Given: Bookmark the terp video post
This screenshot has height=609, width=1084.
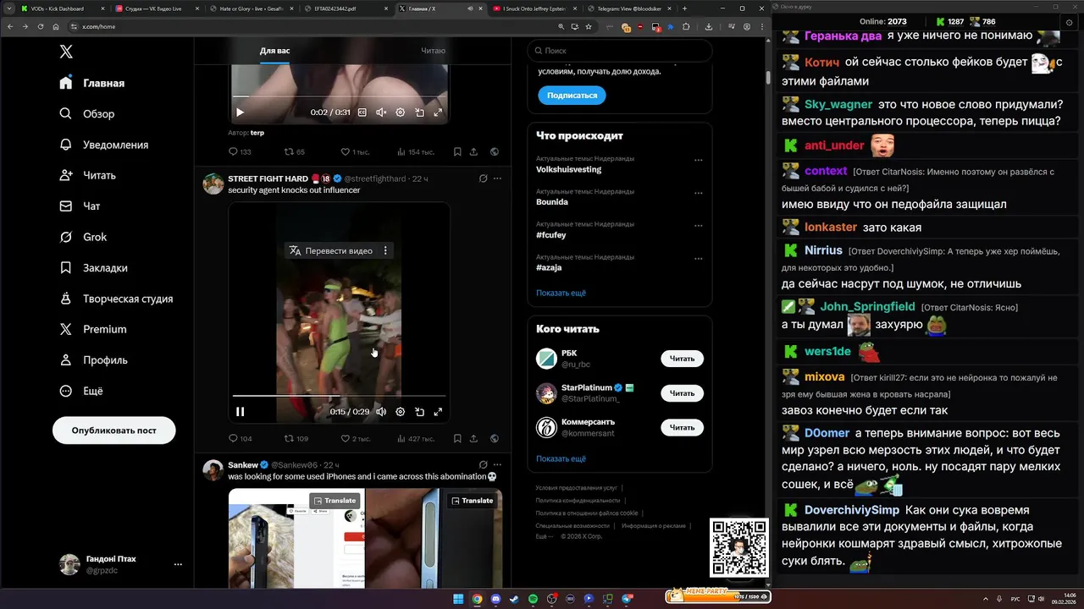Looking at the screenshot, I should pos(457,152).
